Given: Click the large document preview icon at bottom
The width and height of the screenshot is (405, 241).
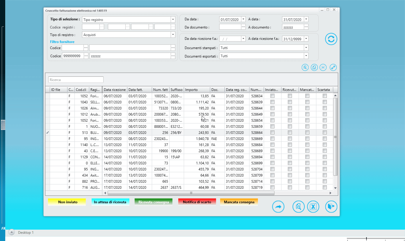Looking at the screenshot, I should [x=298, y=207].
